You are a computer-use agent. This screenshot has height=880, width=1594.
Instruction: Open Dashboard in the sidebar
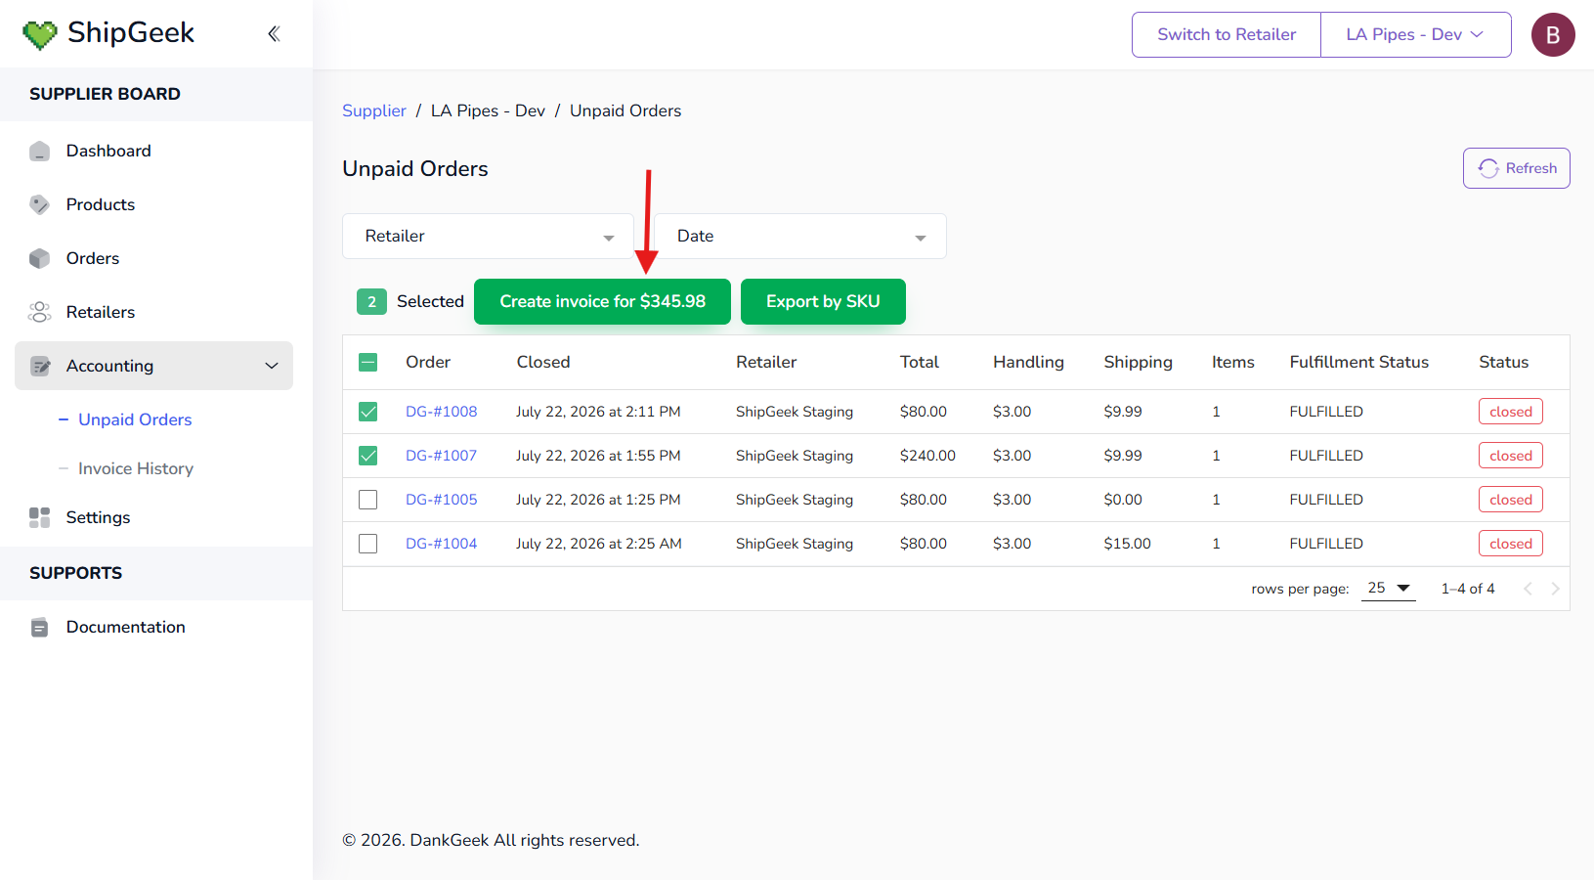tap(108, 151)
